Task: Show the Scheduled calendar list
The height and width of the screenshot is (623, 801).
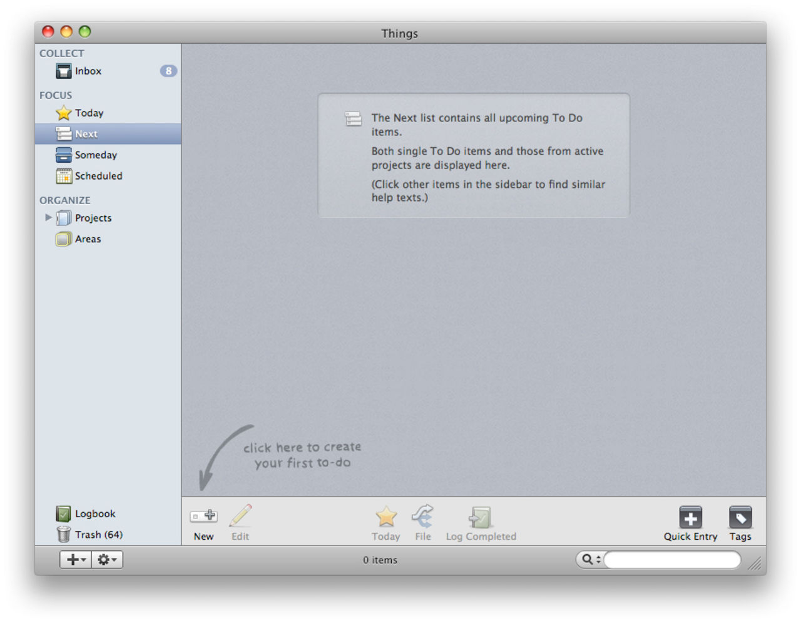Action: pyautogui.click(x=98, y=176)
